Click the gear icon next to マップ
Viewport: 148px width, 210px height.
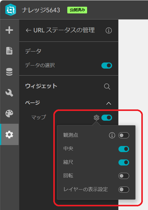click(97, 118)
